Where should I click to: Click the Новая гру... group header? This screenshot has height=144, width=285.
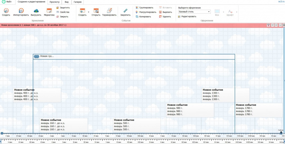(134, 57)
